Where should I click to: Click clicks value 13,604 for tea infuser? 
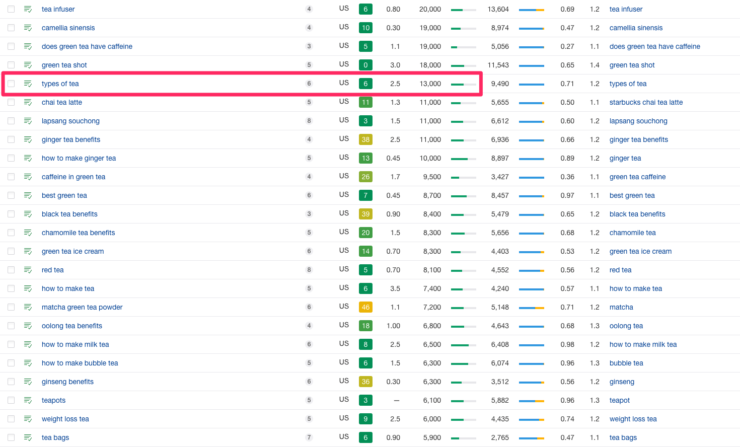[498, 9]
